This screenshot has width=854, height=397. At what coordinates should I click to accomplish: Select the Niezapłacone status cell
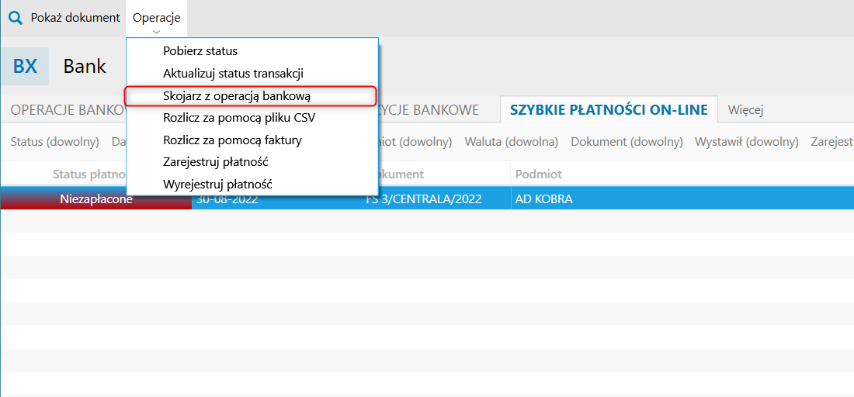(96, 199)
